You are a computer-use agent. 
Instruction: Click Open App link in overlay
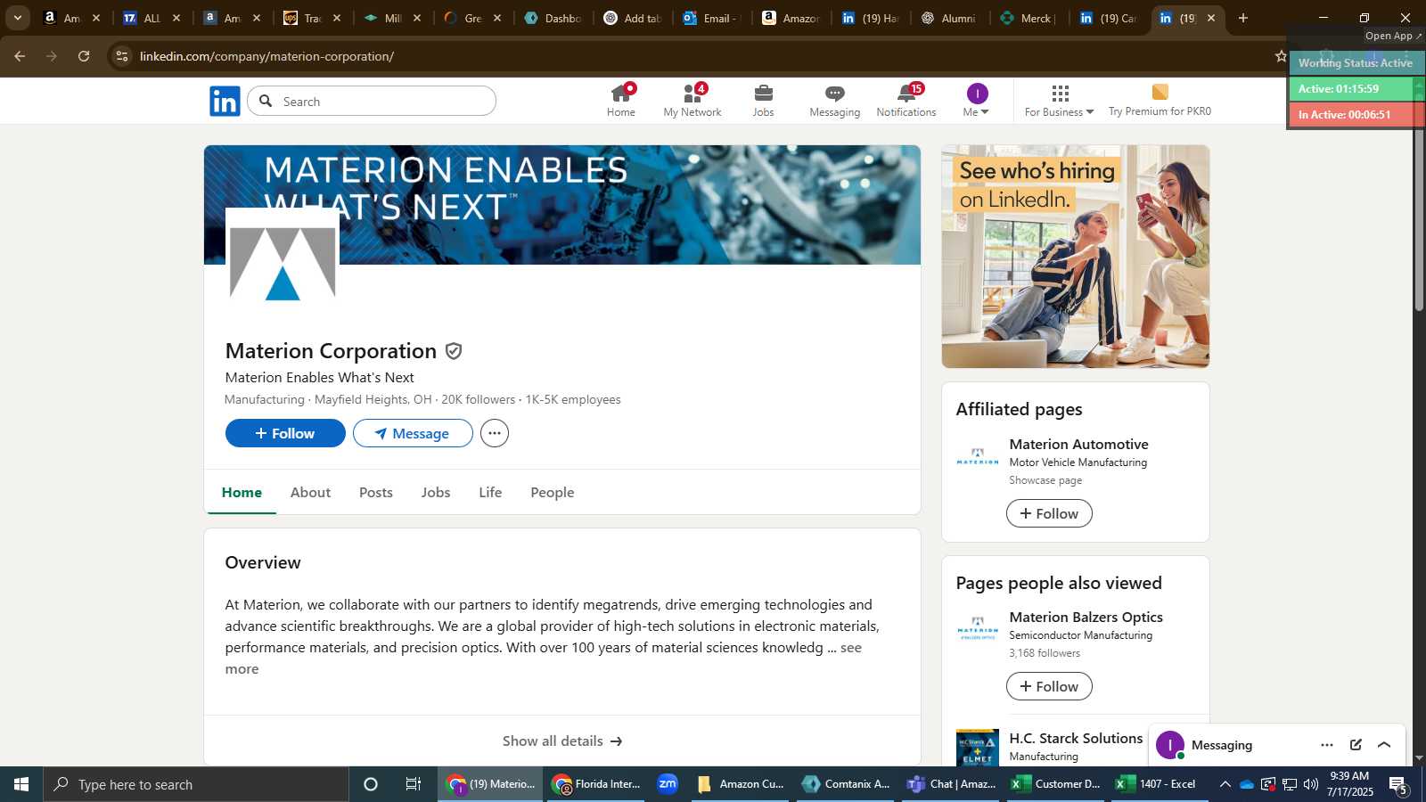1394,36
